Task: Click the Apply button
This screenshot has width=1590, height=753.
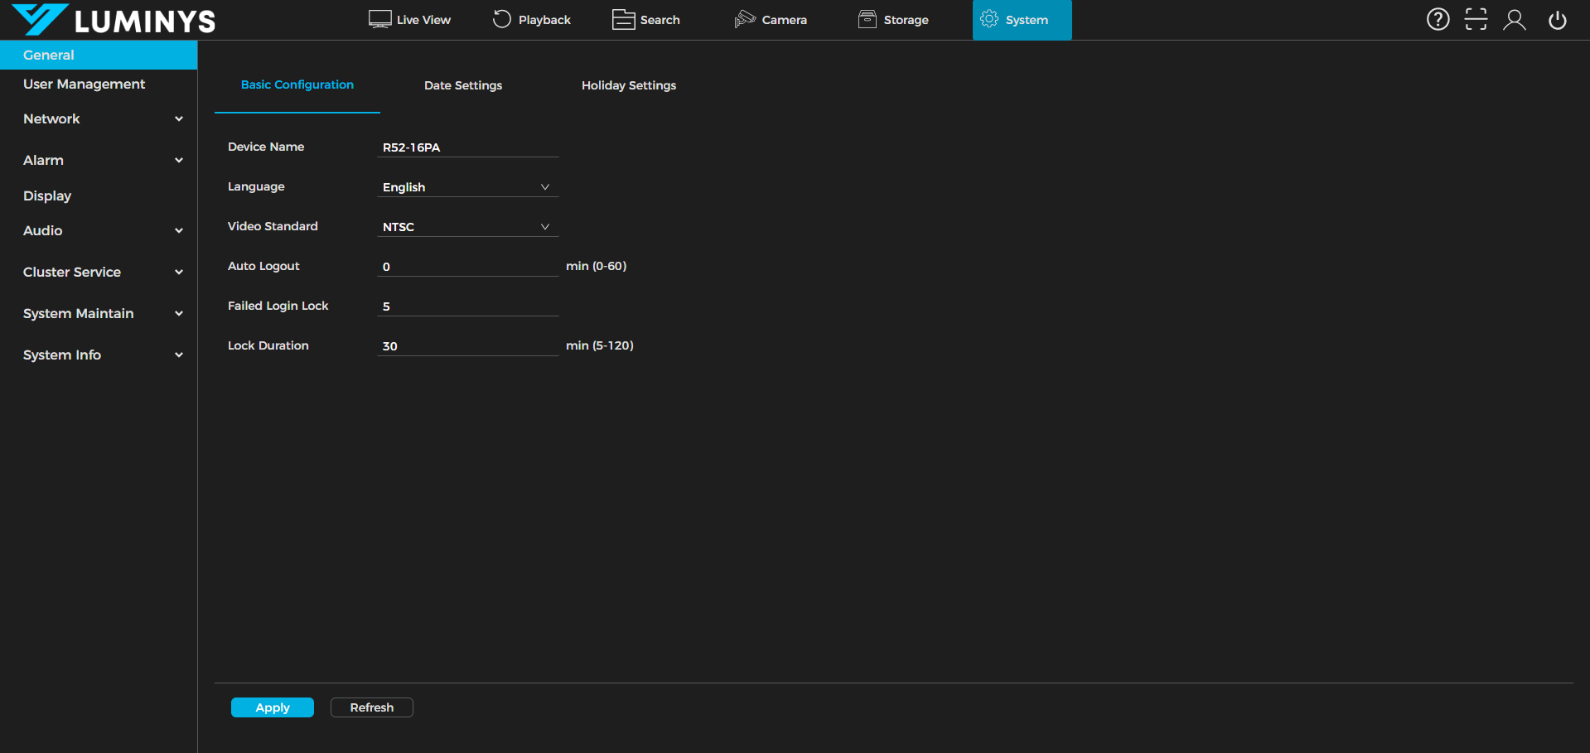Action: tap(272, 707)
